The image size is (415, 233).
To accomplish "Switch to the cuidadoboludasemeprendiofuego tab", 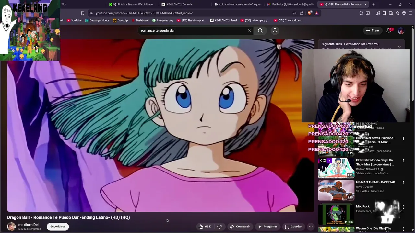I will pos(238,4).
